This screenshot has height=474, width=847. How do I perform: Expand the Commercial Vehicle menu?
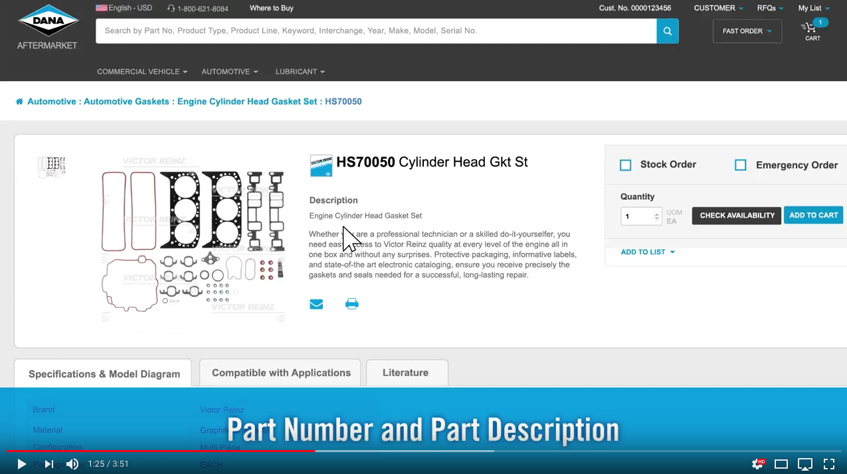[x=141, y=72]
